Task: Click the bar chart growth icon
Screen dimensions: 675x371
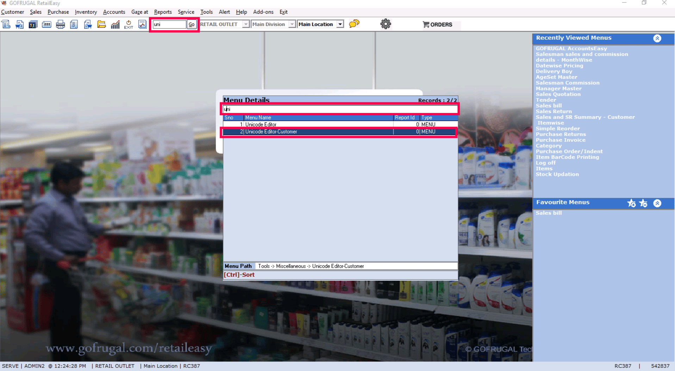Action: tap(115, 24)
